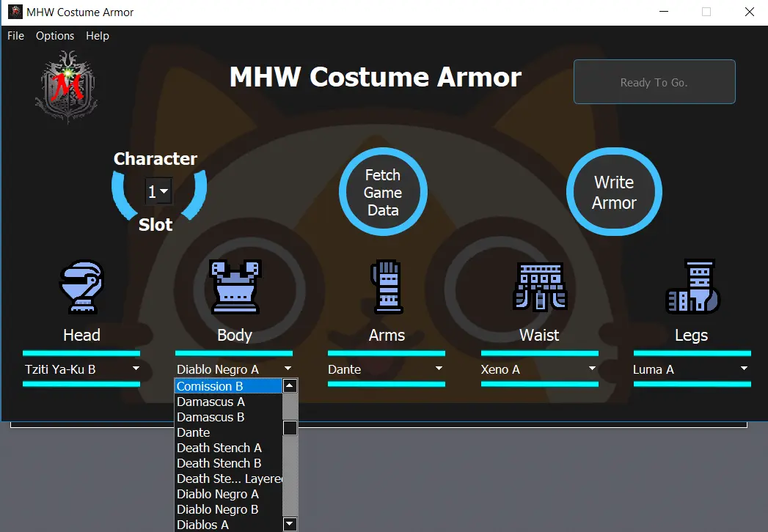Click the Monster Hunter emblem logo
This screenshot has height=532, width=768.
pyautogui.click(x=66, y=86)
